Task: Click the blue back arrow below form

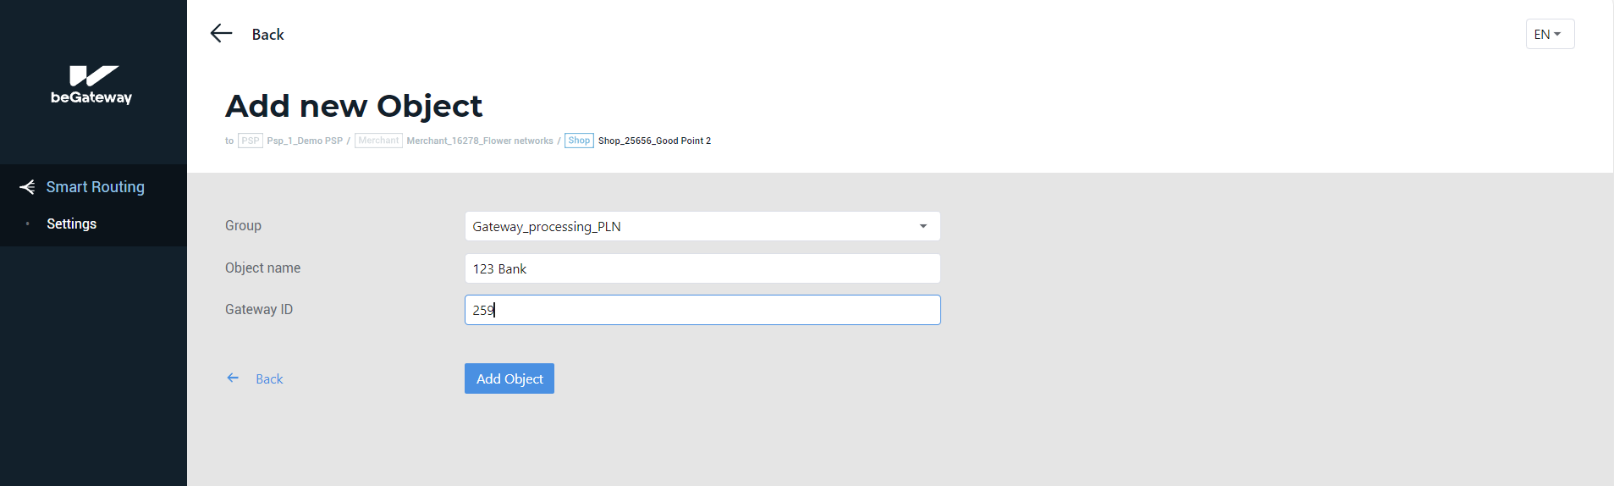Action: pos(233,378)
